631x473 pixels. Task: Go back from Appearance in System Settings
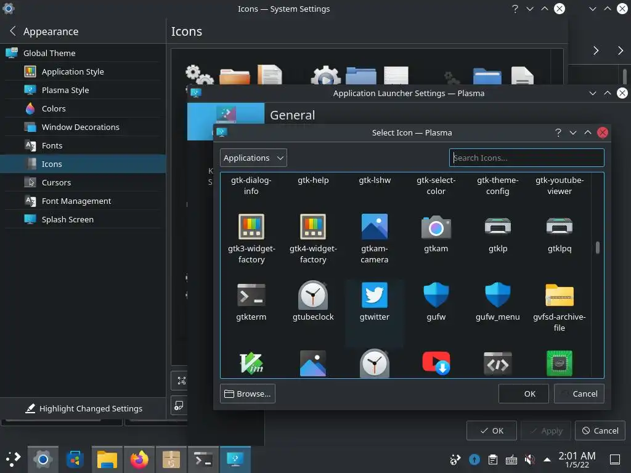pyautogui.click(x=13, y=31)
